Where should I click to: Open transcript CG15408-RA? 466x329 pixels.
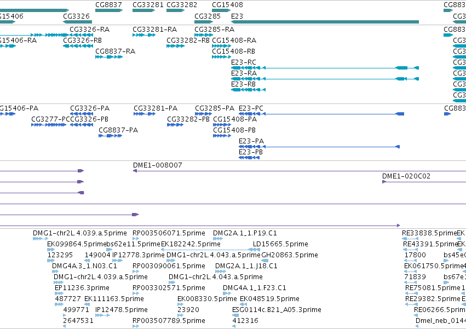tap(221, 46)
